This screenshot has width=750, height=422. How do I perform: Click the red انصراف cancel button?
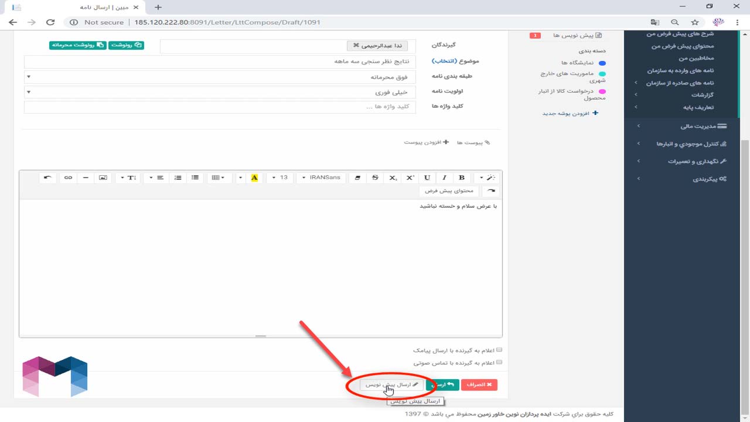pos(479,384)
